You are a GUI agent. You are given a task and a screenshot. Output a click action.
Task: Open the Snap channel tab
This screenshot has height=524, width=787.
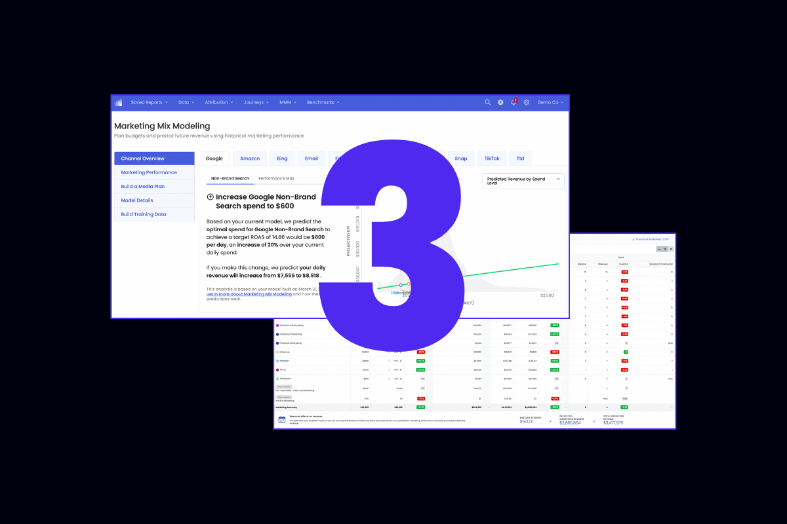(x=461, y=159)
